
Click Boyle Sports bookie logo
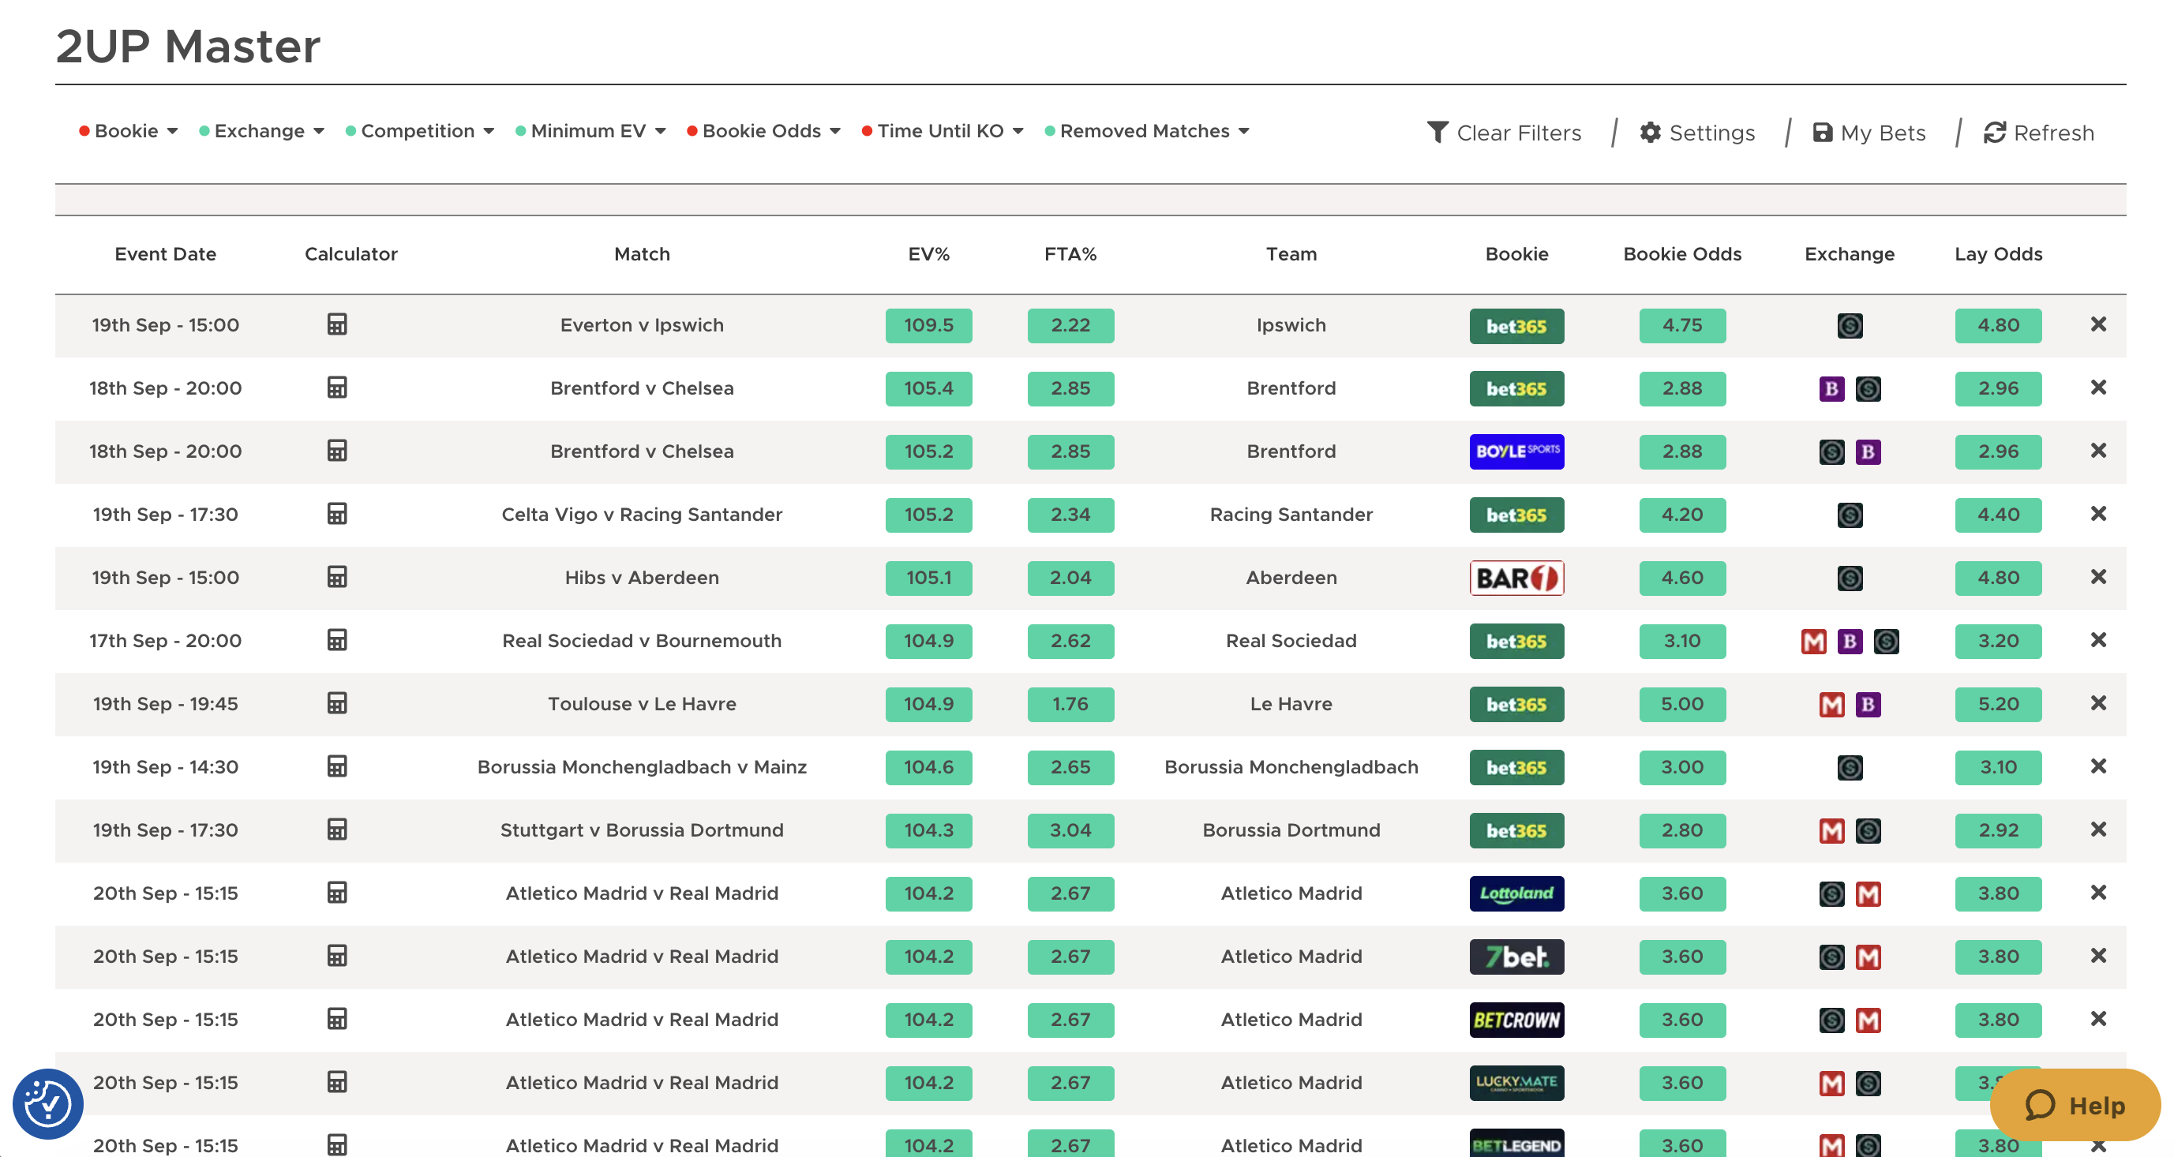tap(1516, 451)
